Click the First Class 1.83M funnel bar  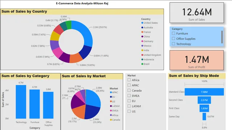click(204, 108)
